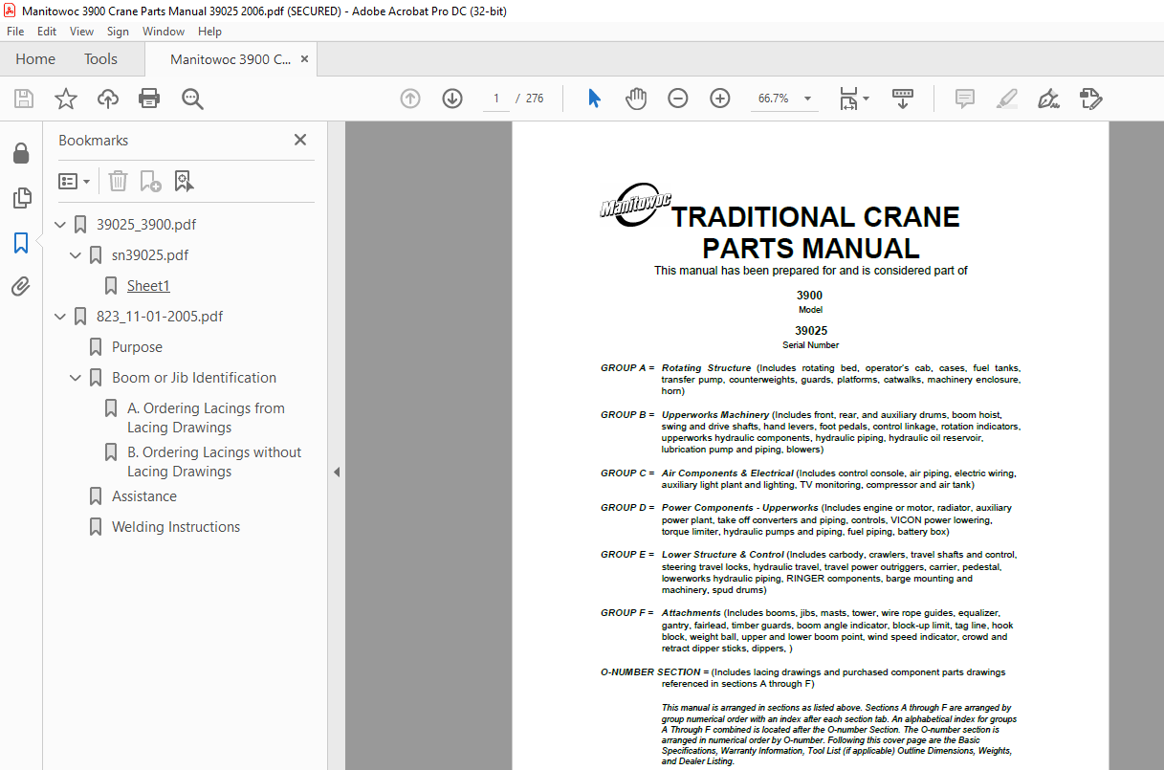Close the Bookmarks panel
This screenshot has height=770, width=1164.
pos(300,140)
